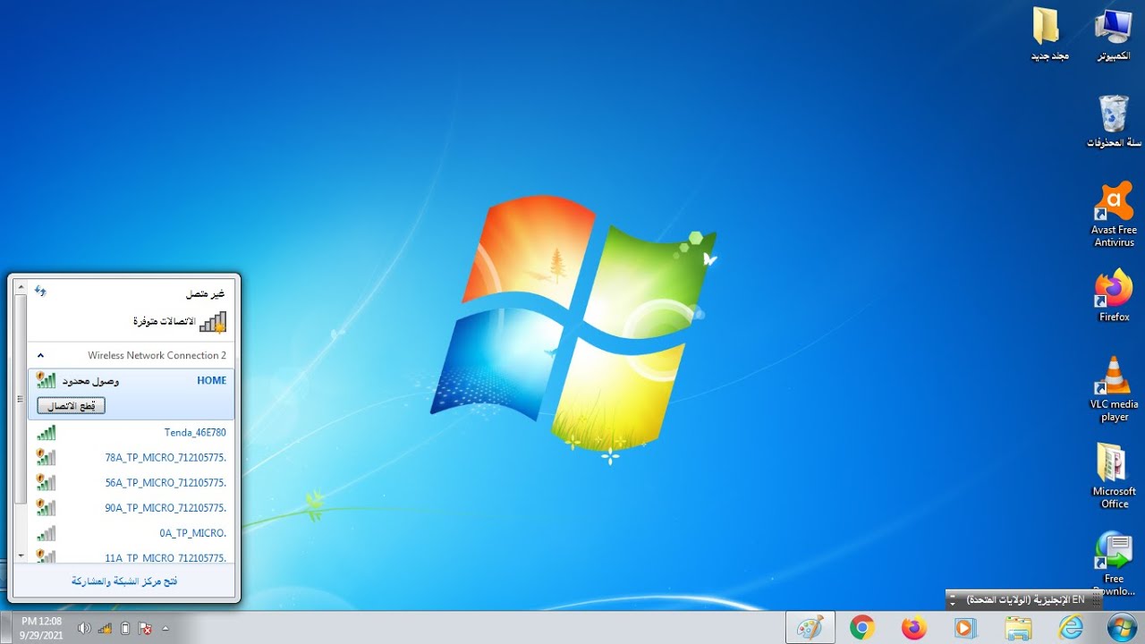Choose the 78A_TP_MICRO_712105775 network

(131, 457)
